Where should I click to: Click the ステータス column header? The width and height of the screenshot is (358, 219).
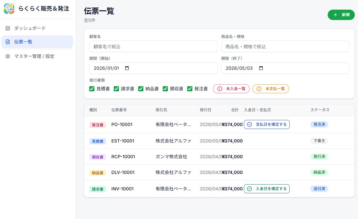point(320,110)
